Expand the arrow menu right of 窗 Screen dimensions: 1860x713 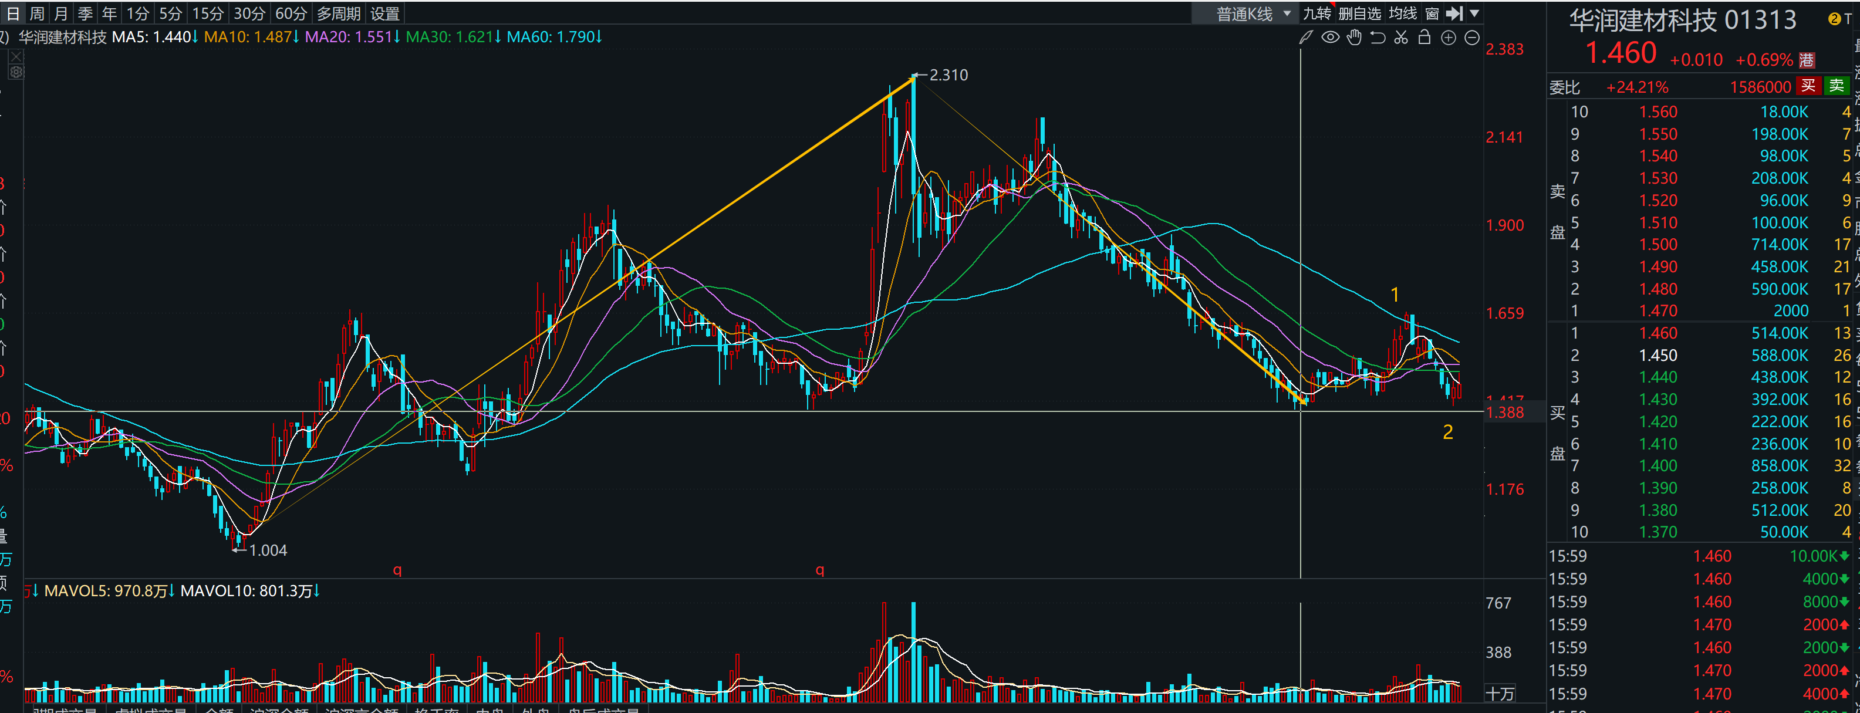(x=1475, y=13)
